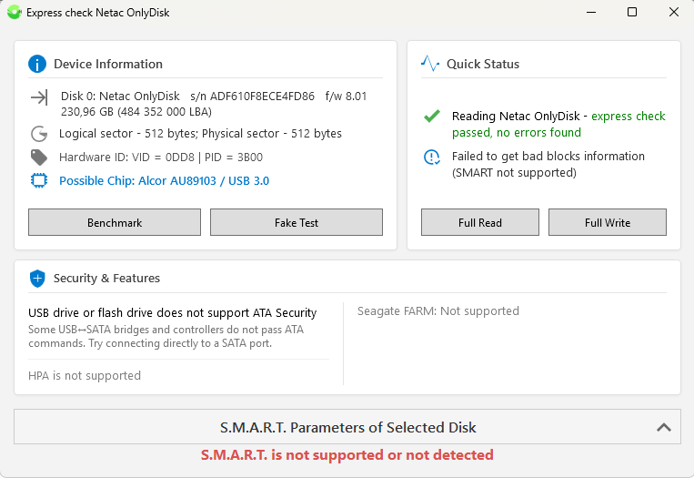Click 'Hardware ID: VID = 0DD8' line
Screen dimensions: 694x478
click(x=161, y=158)
